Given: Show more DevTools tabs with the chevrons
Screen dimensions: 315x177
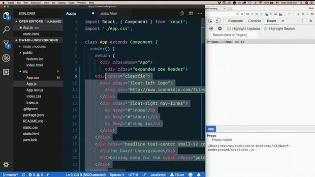Looking at the screenshot, I should 283,21.
